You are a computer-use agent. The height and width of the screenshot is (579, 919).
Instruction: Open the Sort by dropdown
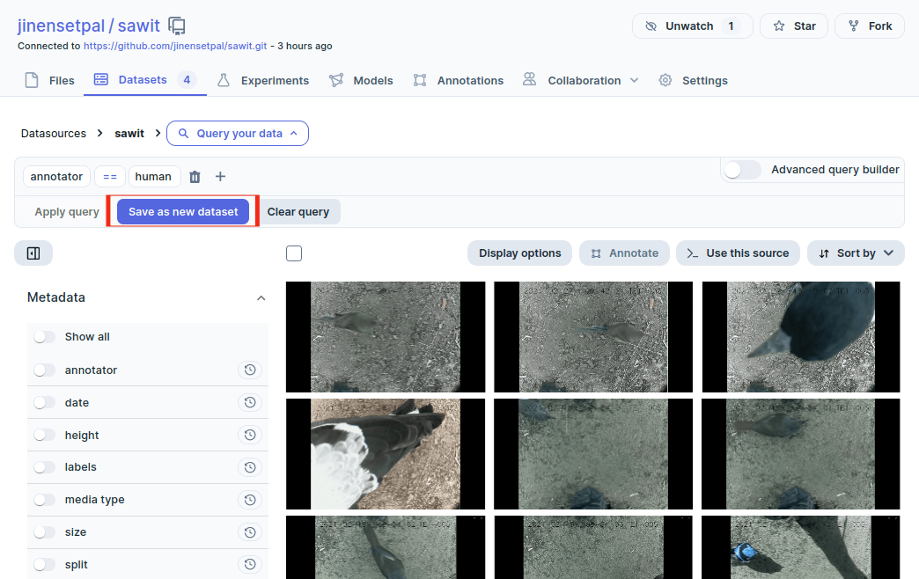(855, 253)
